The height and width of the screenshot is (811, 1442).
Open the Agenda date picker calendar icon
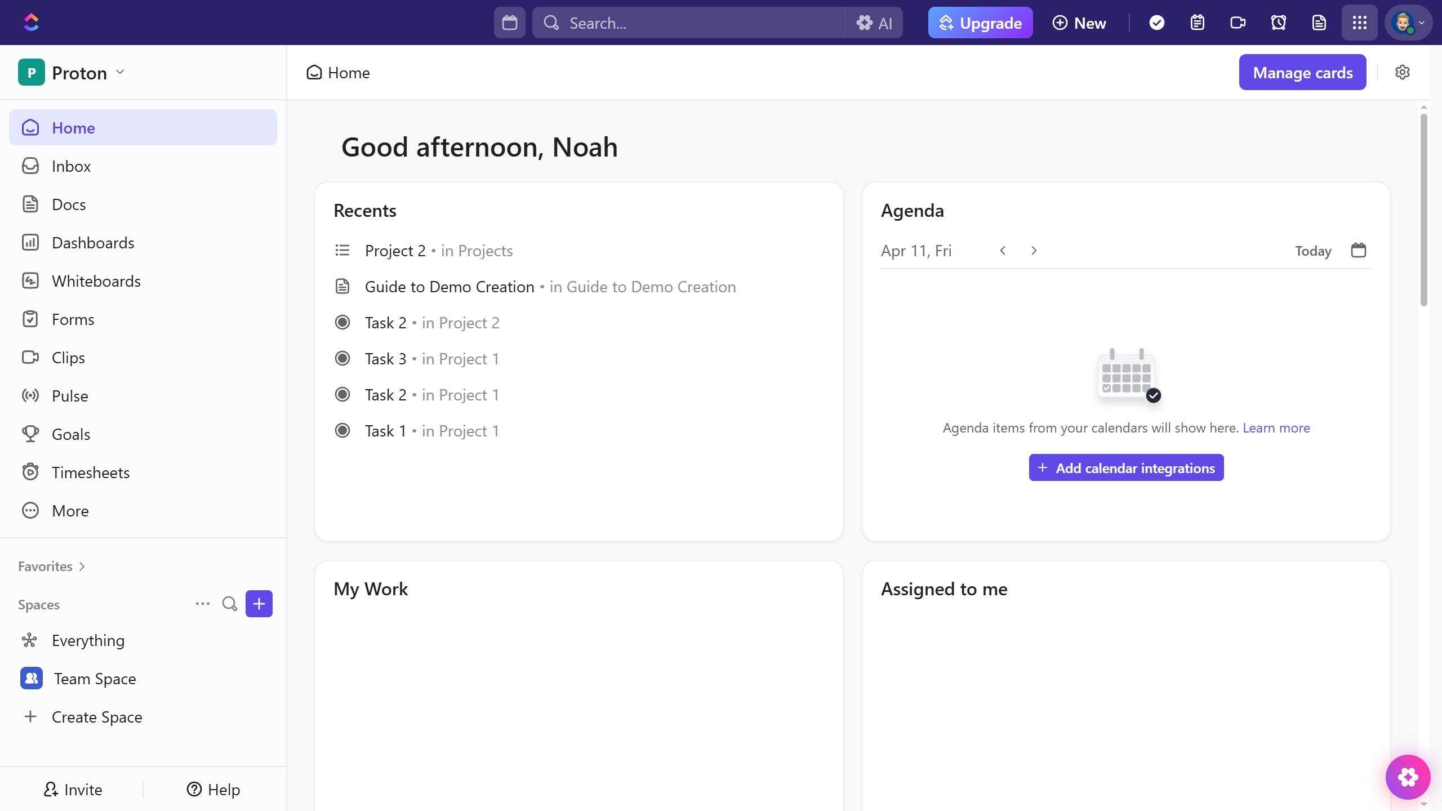pyautogui.click(x=1359, y=250)
